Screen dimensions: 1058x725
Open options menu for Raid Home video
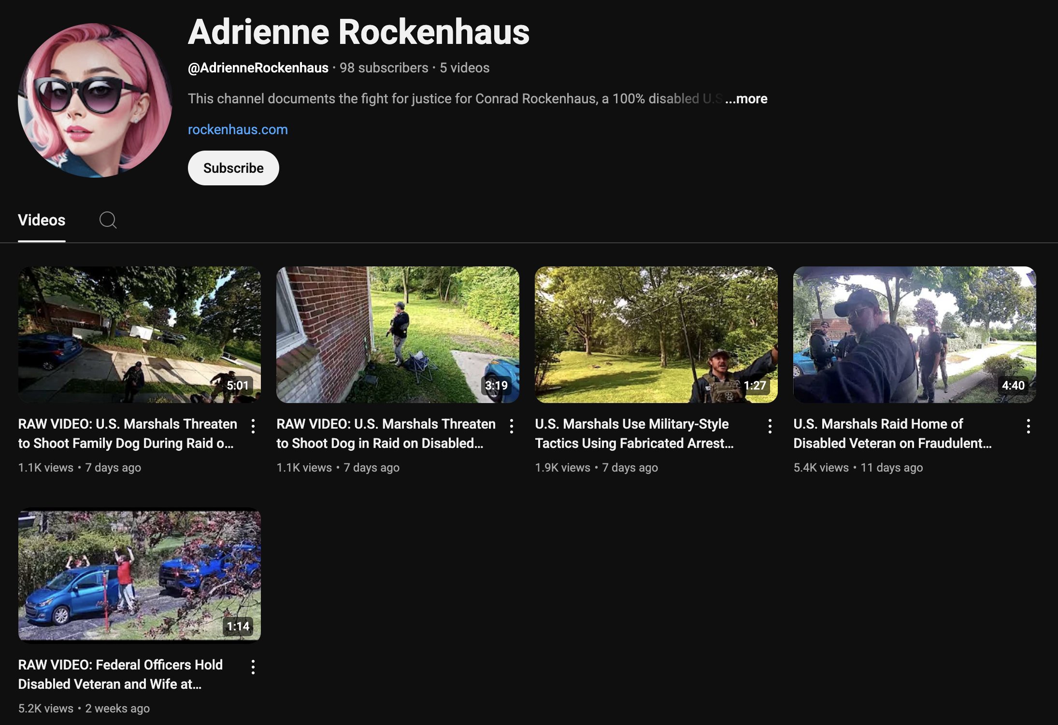tap(1029, 426)
